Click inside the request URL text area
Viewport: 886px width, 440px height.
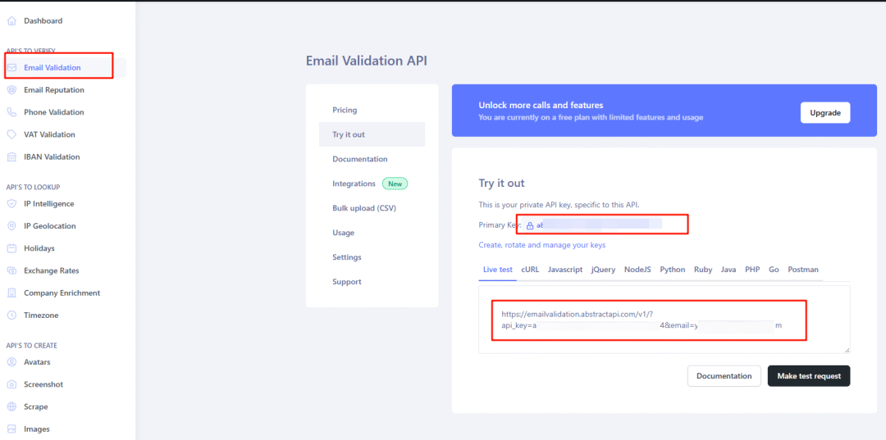click(x=664, y=320)
